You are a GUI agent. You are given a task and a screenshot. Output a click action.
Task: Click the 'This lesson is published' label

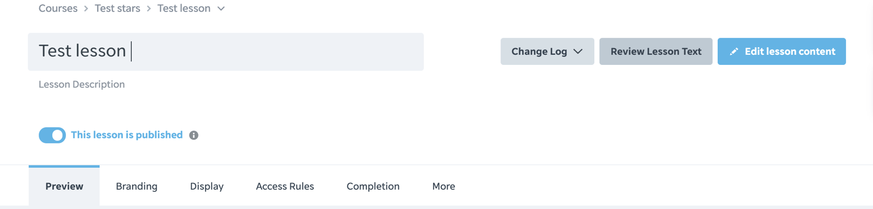[x=127, y=135]
